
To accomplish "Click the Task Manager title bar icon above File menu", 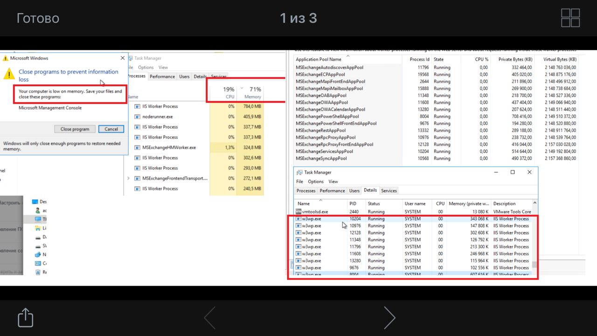I will pyautogui.click(x=299, y=172).
